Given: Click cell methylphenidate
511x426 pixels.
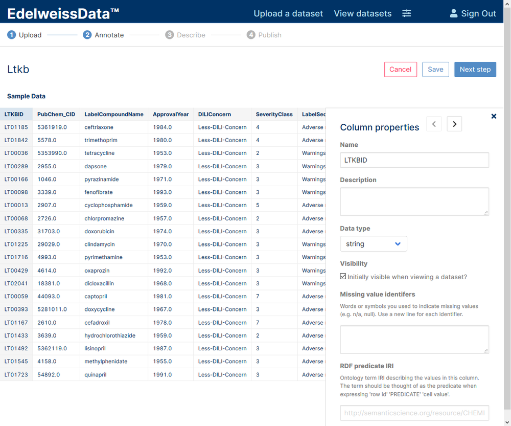Looking at the screenshot, I should pyautogui.click(x=114, y=362).
